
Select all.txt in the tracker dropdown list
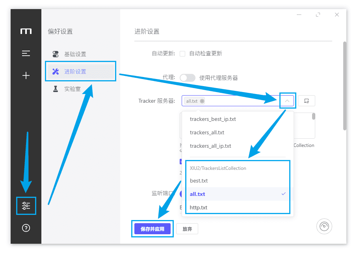click(x=198, y=194)
